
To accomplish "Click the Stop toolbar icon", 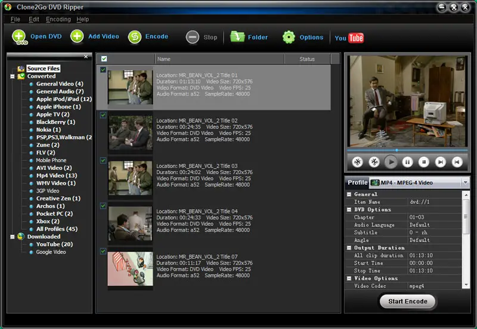I will pos(192,38).
